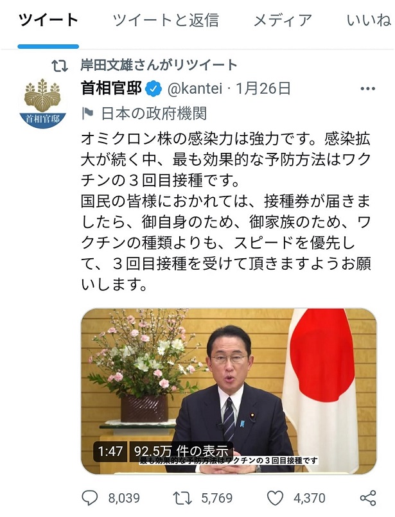Screen dimensions: 395x517
Task: Tap the 92.5万 件の表示 view count
Action: tap(181, 451)
